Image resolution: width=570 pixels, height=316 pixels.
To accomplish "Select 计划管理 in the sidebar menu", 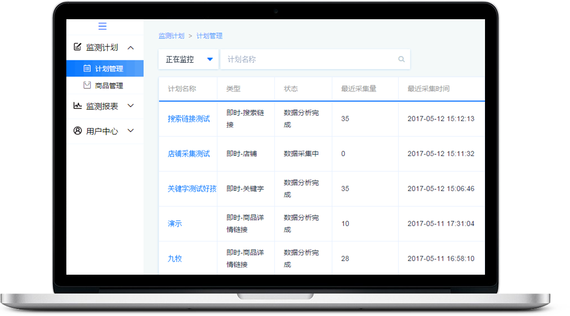I will [109, 69].
